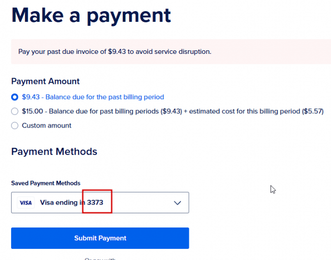The width and height of the screenshot is (331, 260).
Task: Click the blue past billing period label text
Action: [x=93, y=97]
